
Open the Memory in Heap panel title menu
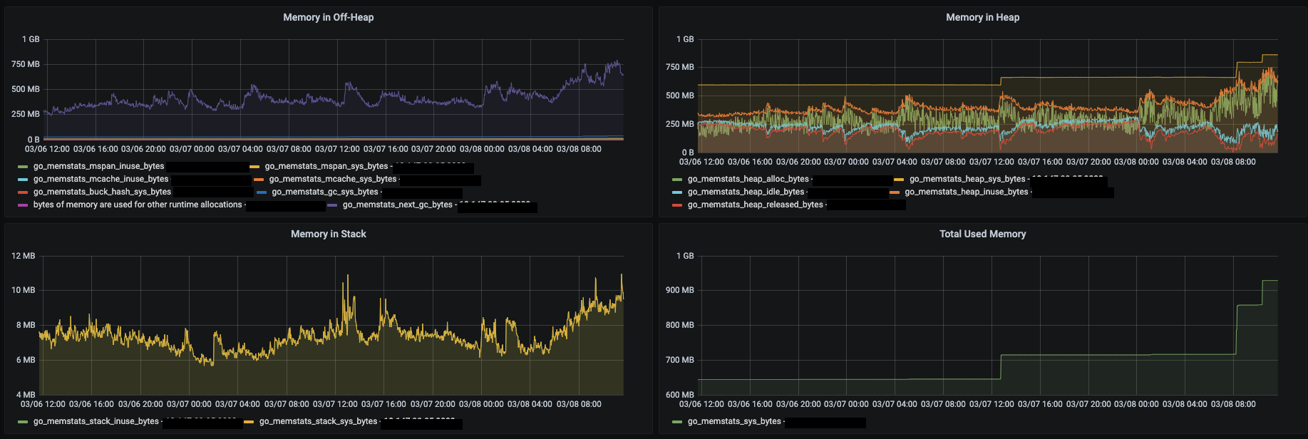tap(982, 17)
